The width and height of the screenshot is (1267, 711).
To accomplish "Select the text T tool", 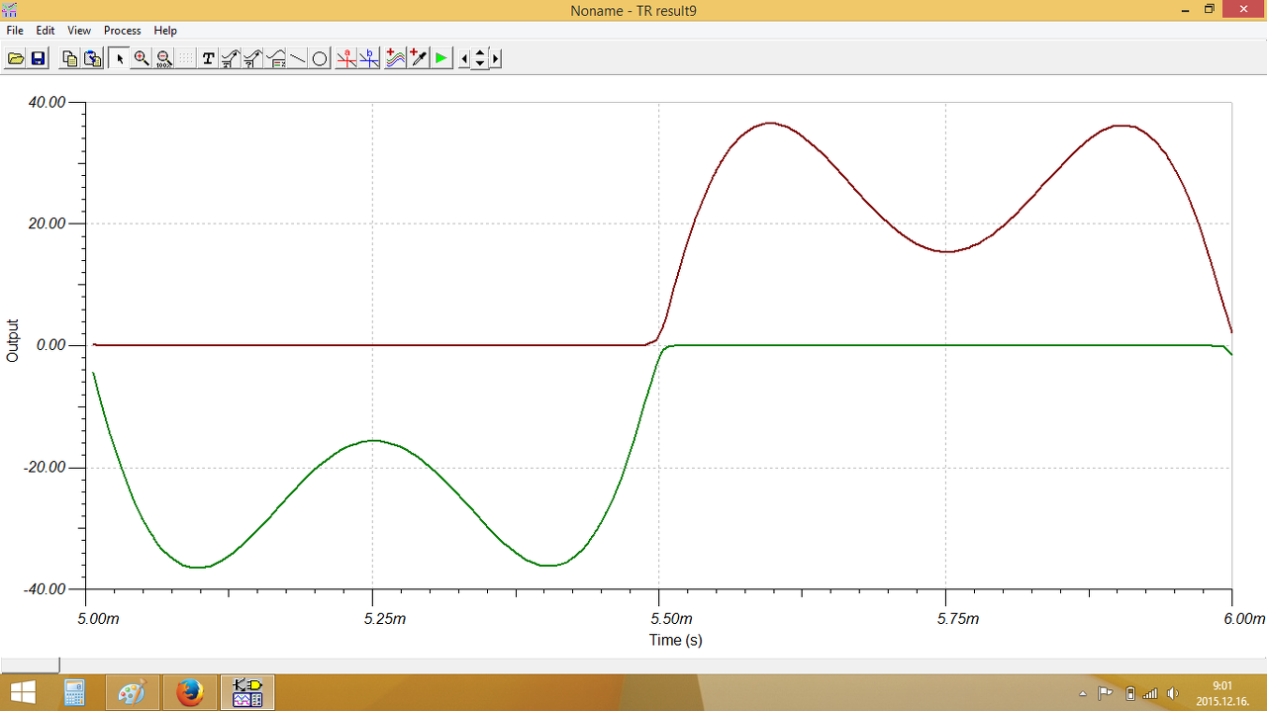I will coord(208,58).
